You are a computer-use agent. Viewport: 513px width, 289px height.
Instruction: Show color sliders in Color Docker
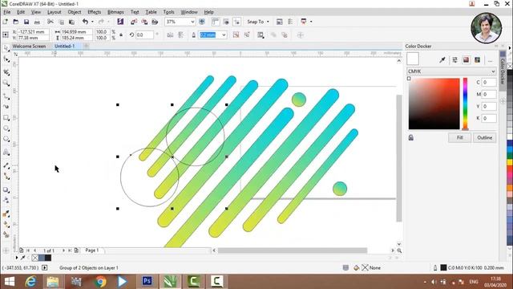point(454,59)
